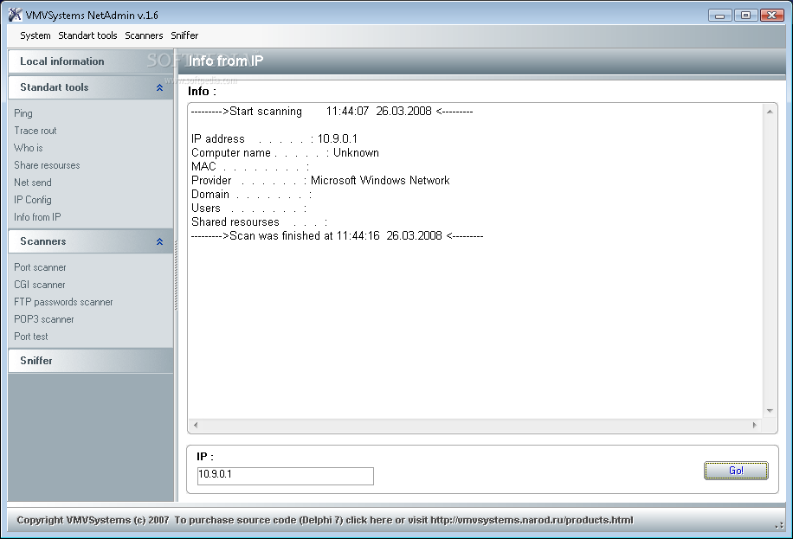
Task: Click the 'MAC' line in results
Action: click(250, 166)
